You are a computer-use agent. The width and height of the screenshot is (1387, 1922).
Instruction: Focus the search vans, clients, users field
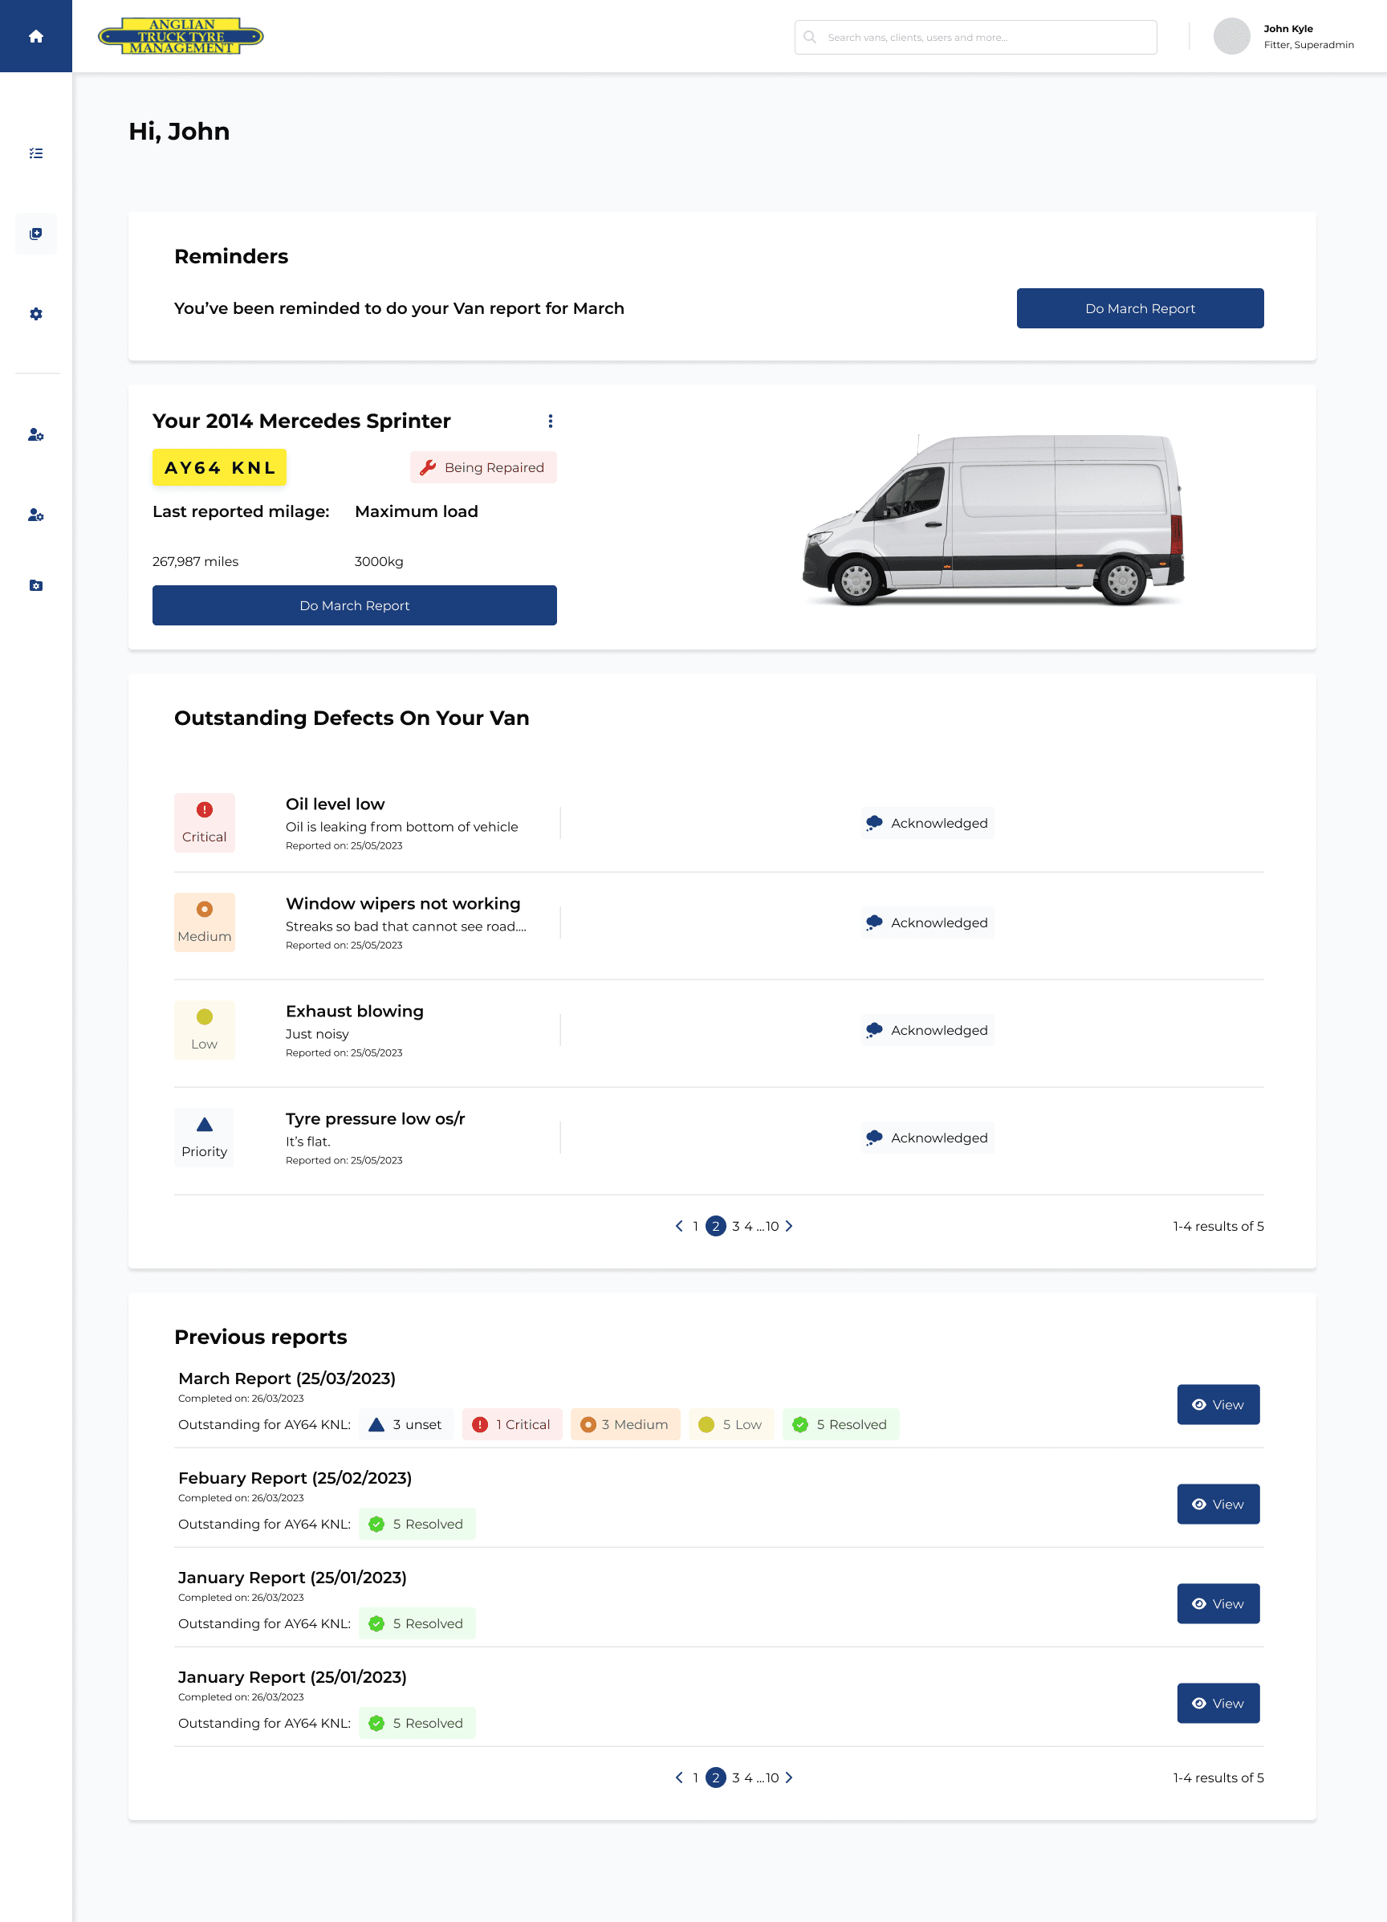[975, 37]
